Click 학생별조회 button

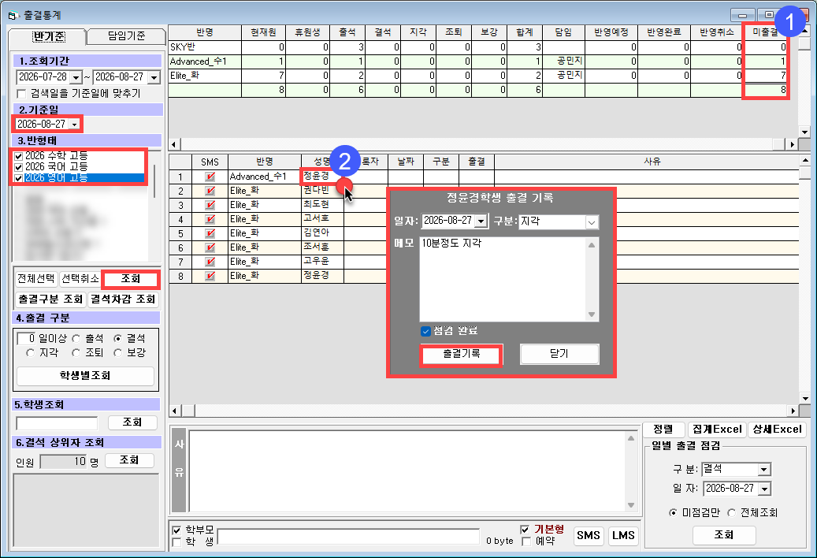pos(85,376)
